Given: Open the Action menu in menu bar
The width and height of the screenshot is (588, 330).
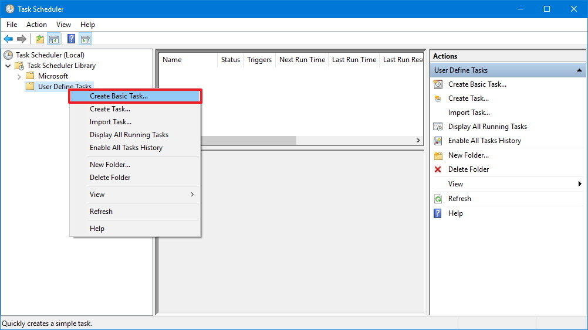Looking at the screenshot, I should 36,25.
